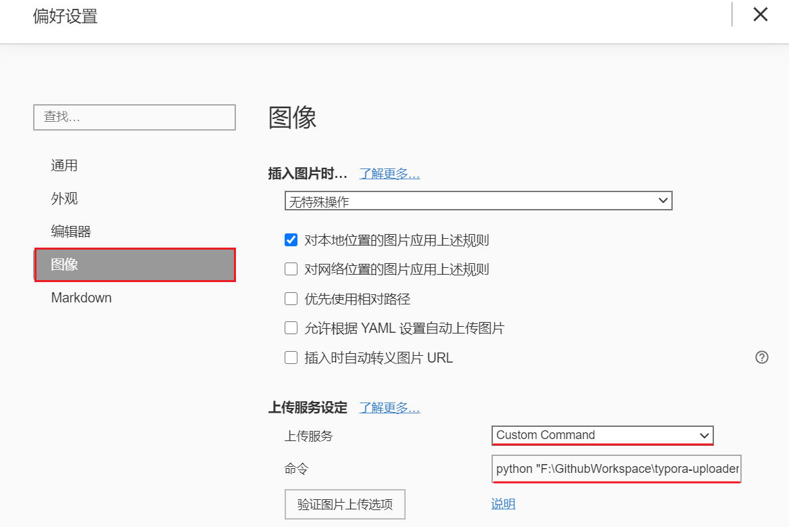789x527 pixels.
Task: Open the 通用 settings section
Action: pyautogui.click(x=64, y=166)
